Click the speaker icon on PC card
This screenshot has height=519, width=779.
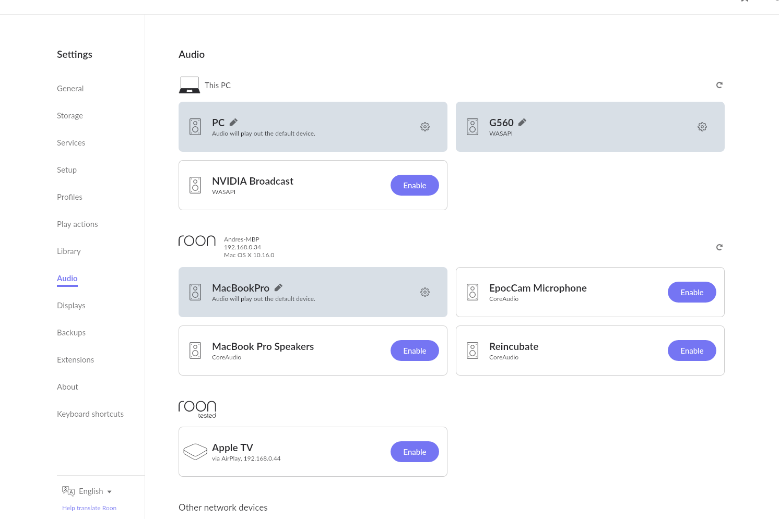click(195, 127)
